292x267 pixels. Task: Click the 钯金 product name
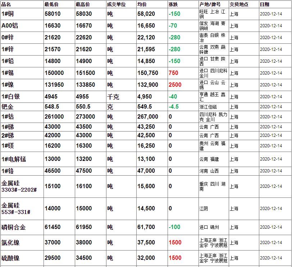[8, 107]
